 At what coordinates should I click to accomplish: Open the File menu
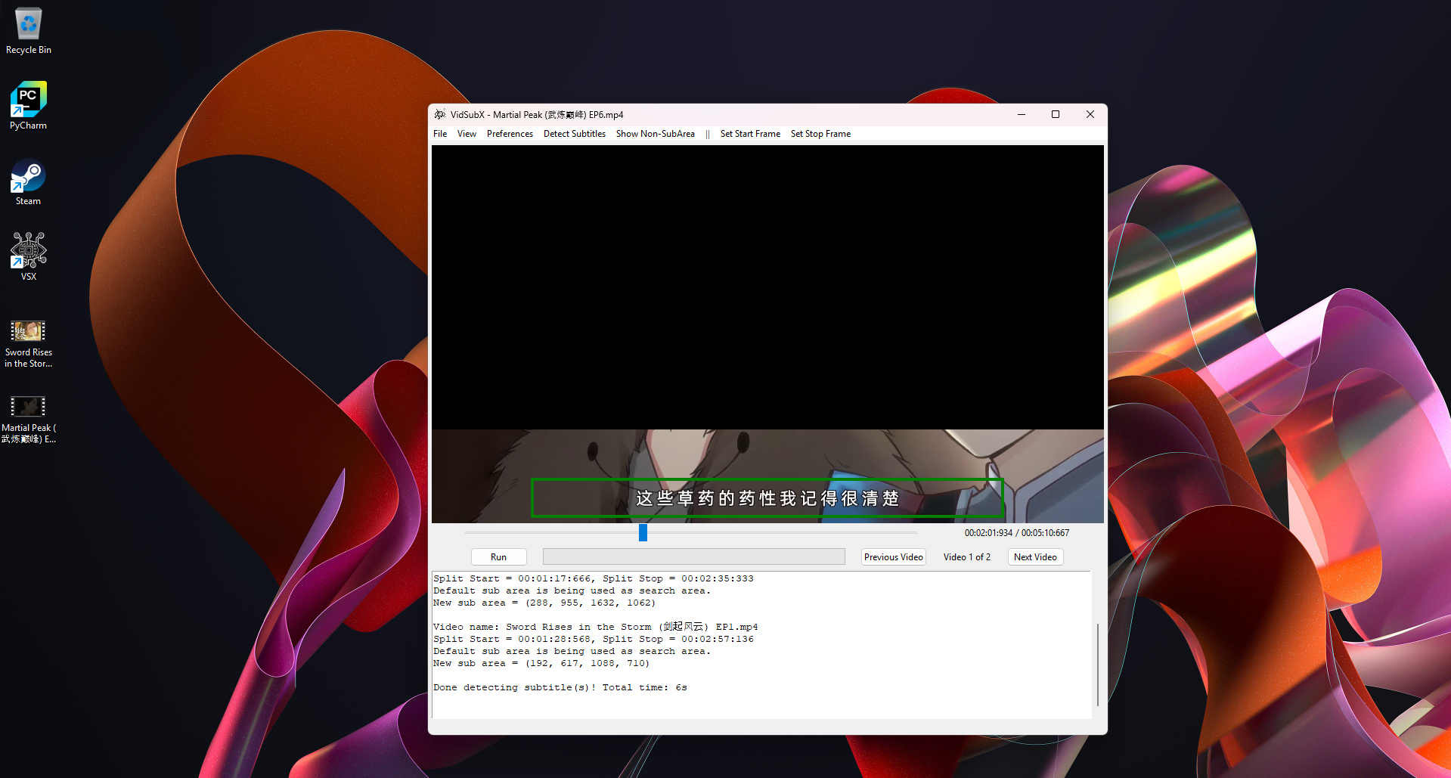click(440, 134)
